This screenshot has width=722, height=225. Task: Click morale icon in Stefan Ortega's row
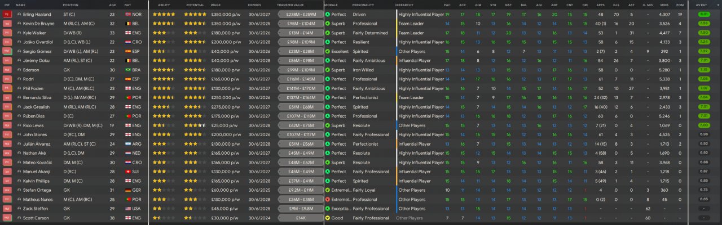328,190
